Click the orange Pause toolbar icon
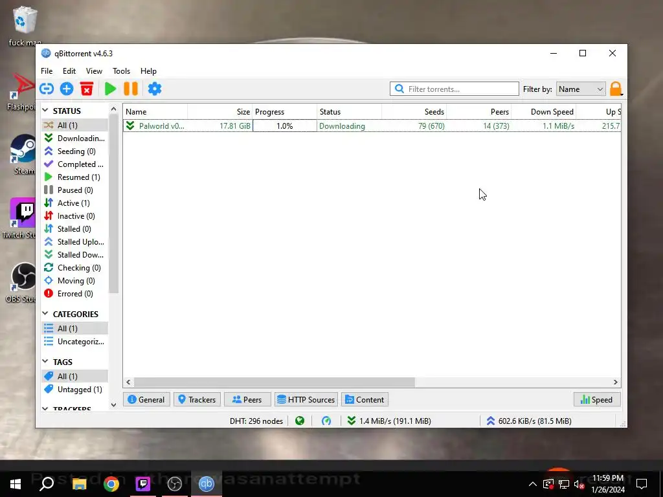 pyautogui.click(x=131, y=89)
